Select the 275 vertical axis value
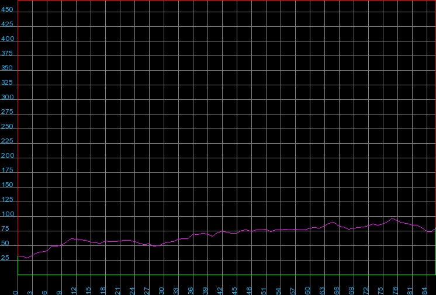This screenshot has width=436, height=295. point(7,112)
